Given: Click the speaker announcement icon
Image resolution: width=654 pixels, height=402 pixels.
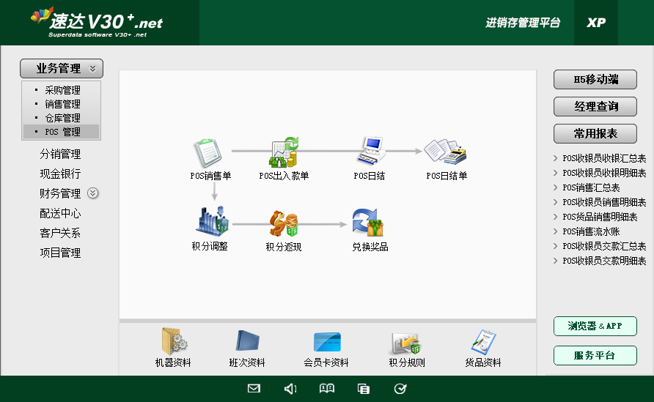Looking at the screenshot, I should pos(290,389).
